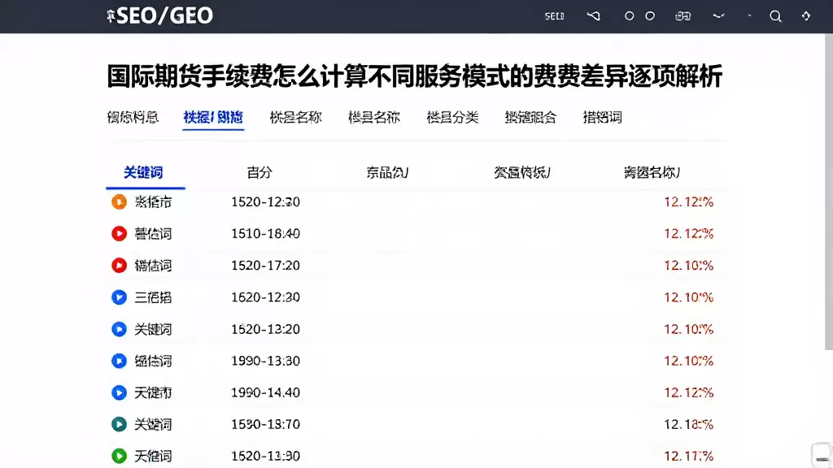Click the twin-box icon in top bar
Image resolution: width=833 pixels, height=468 pixels.
(683, 16)
